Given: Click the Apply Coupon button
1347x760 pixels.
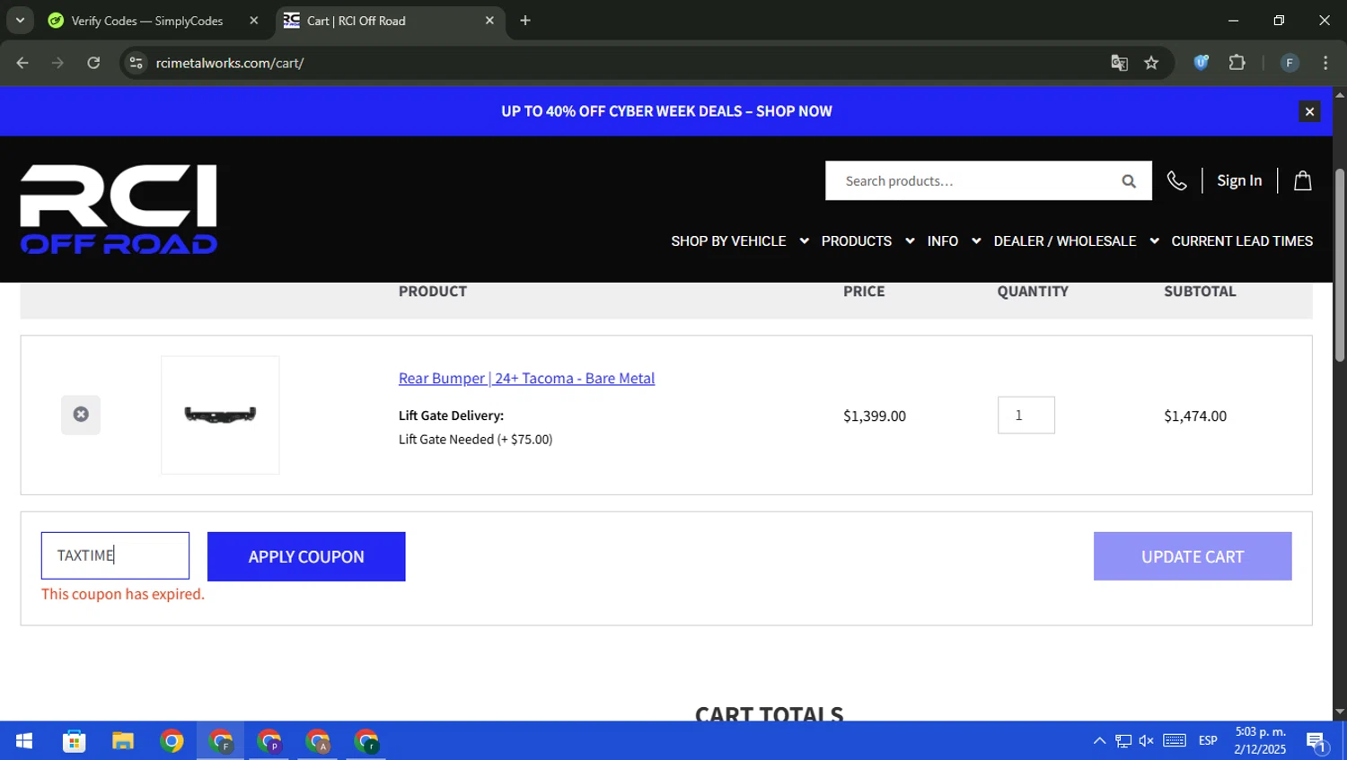Looking at the screenshot, I should coord(306,556).
